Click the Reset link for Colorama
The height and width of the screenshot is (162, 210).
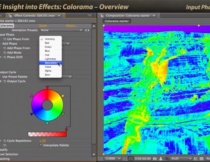tap(43, 26)
